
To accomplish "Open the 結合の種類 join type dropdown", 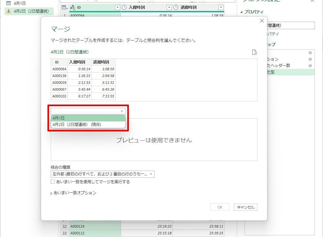I will pyautogui.click(x=103, y=174).
